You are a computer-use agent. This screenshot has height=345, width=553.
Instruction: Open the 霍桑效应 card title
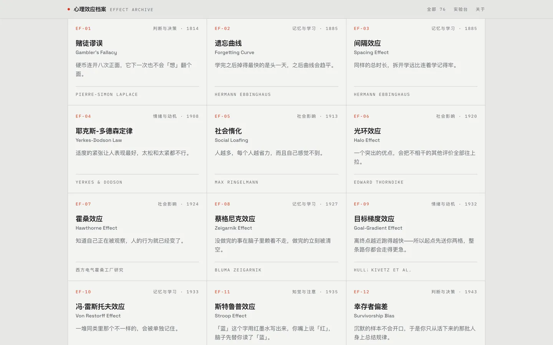89,219
